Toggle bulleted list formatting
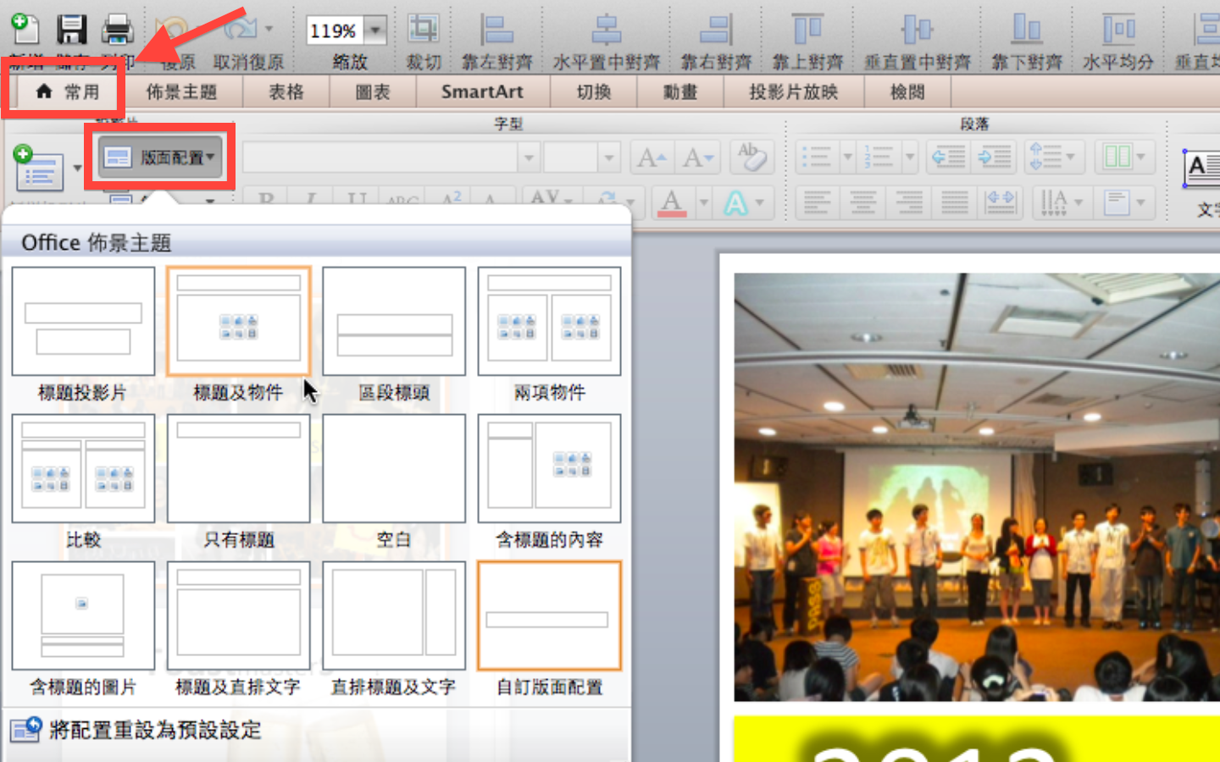This screenshot has width=1220, height=762. pyautogui.click(x=817, y=157)
